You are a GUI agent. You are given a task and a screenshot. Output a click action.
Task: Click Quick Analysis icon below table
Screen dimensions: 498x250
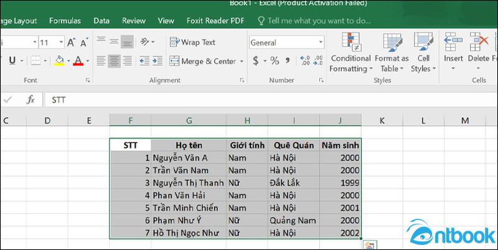(370, 245)
